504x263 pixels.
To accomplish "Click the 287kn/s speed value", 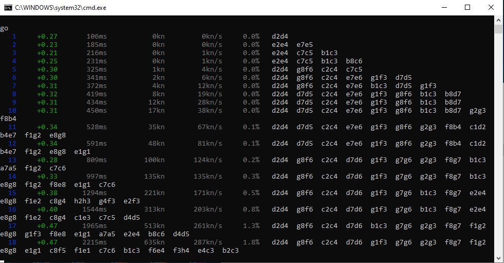I will point(207,242).
